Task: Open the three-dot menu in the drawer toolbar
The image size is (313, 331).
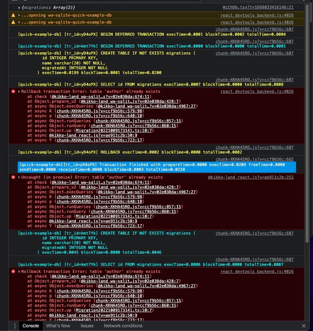Action: 15,326
